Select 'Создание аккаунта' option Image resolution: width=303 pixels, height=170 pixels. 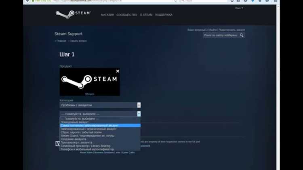(x=100, y=139)
